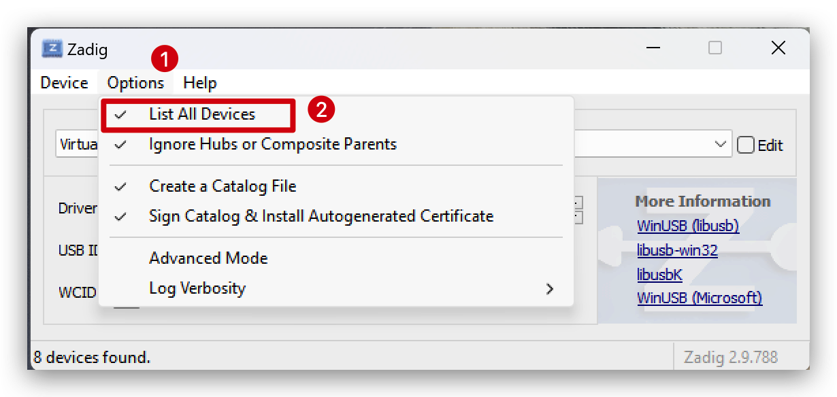837x397 pixels.
Task: Open the WinUSB (libusb) link
Action: point(688,226)
